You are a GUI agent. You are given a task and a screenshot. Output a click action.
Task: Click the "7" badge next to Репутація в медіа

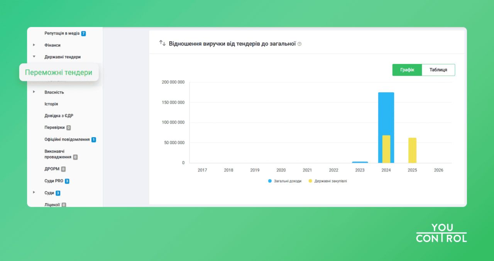[83, 33]
